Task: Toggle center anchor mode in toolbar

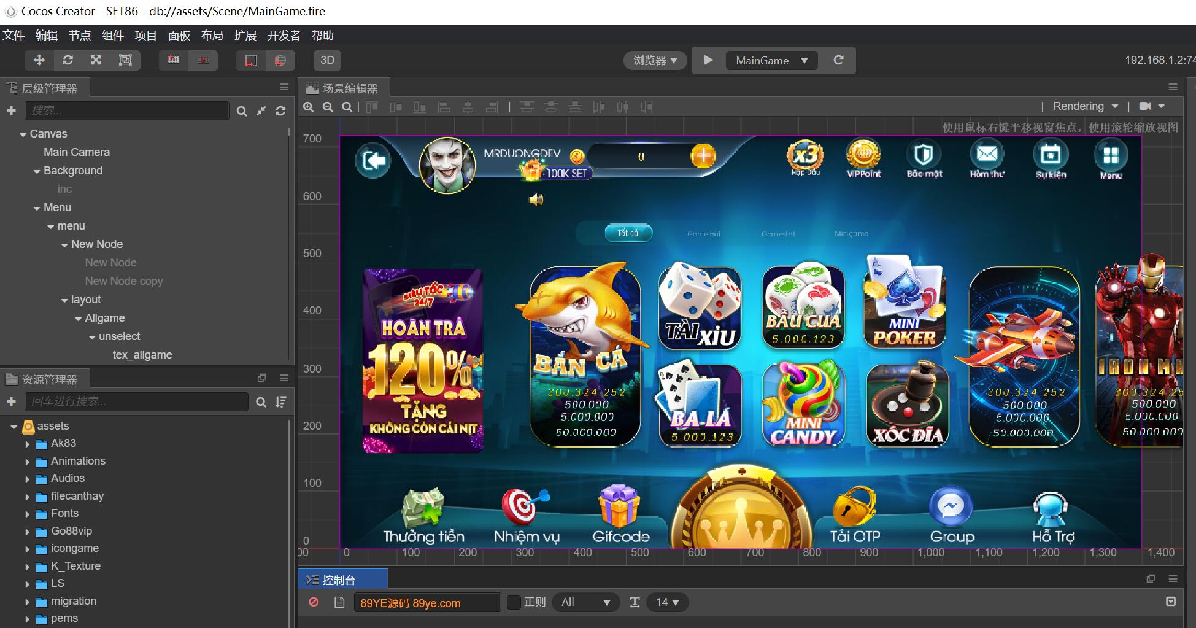Action: coord(203,60)
